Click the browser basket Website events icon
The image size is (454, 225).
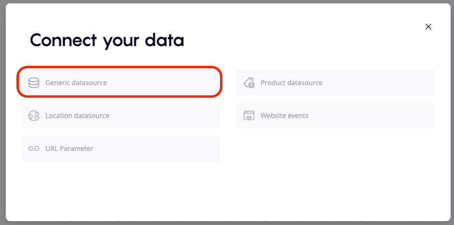(249, 116)
